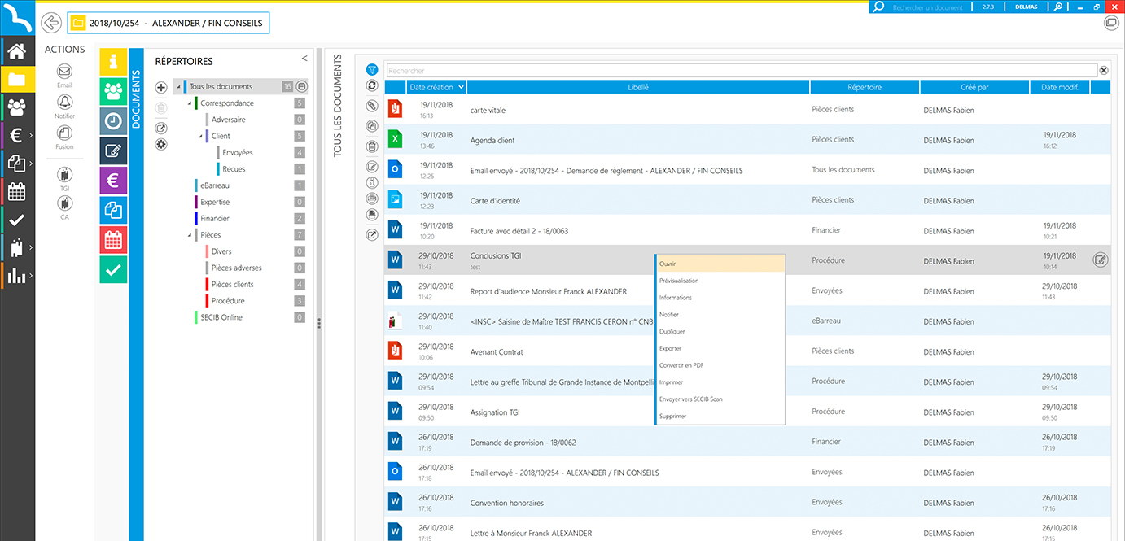
Task: Choose Informations in the context menu
Action: (720, 298)
